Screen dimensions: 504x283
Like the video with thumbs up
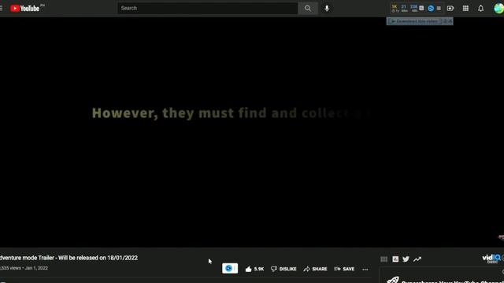(x=254, y=269)
